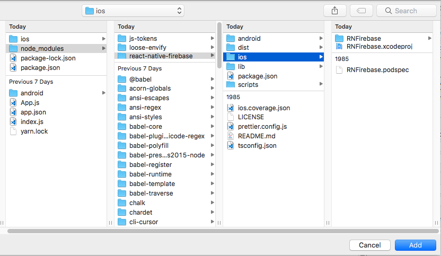
Task: Click the package.json icon in first column
Action: [x=13, y=67]
